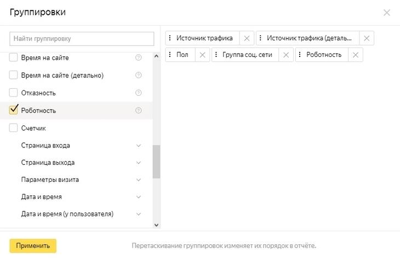The image size is (400, 258).
Task: Click the Найти группировку search field
Action: [82, 39]
